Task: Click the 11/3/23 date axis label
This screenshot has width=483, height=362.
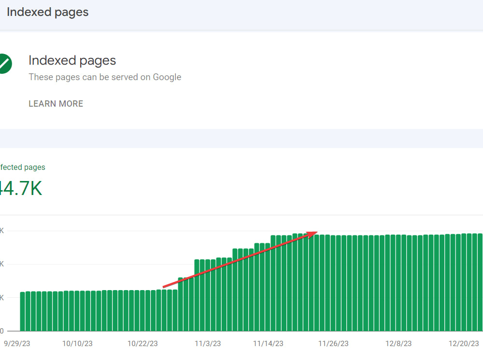Action: (x=208, y=344)
